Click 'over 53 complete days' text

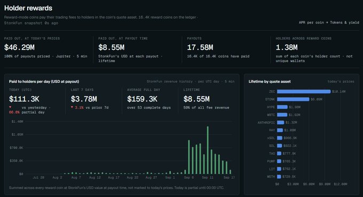pyautogui.click(x=149, y=108)
